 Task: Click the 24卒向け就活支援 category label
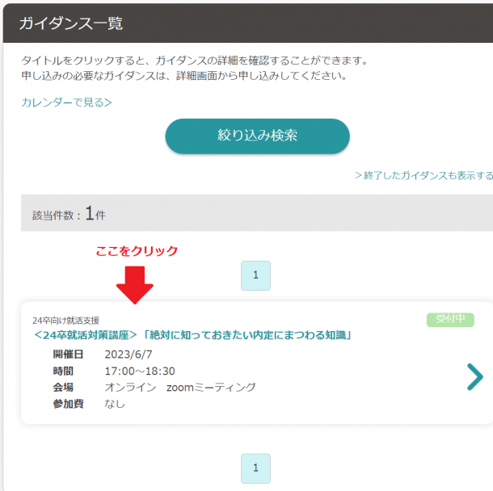point(65,321)
